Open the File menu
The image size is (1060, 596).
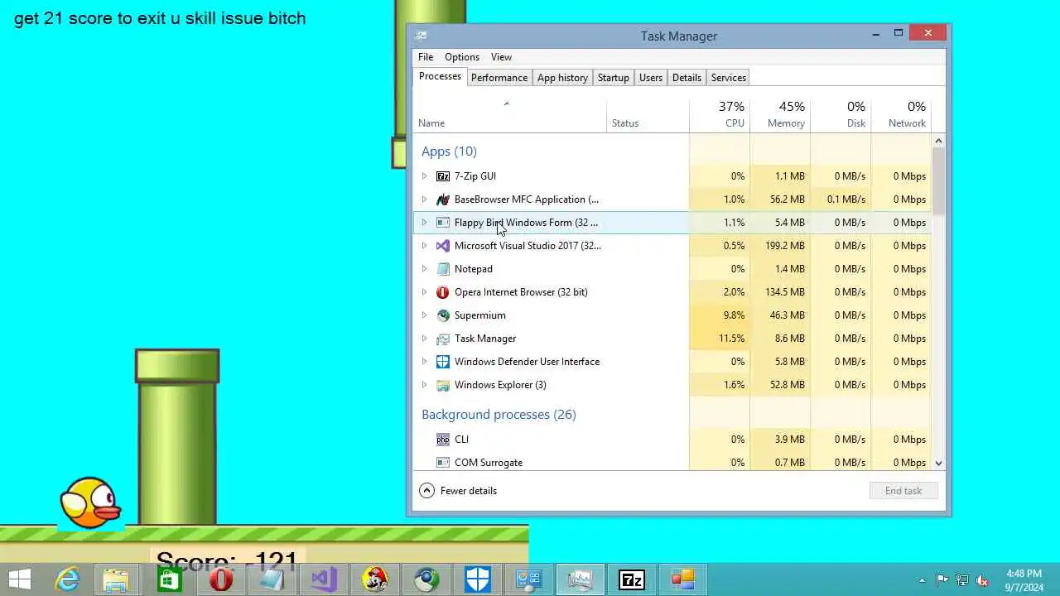click(426, 57)
